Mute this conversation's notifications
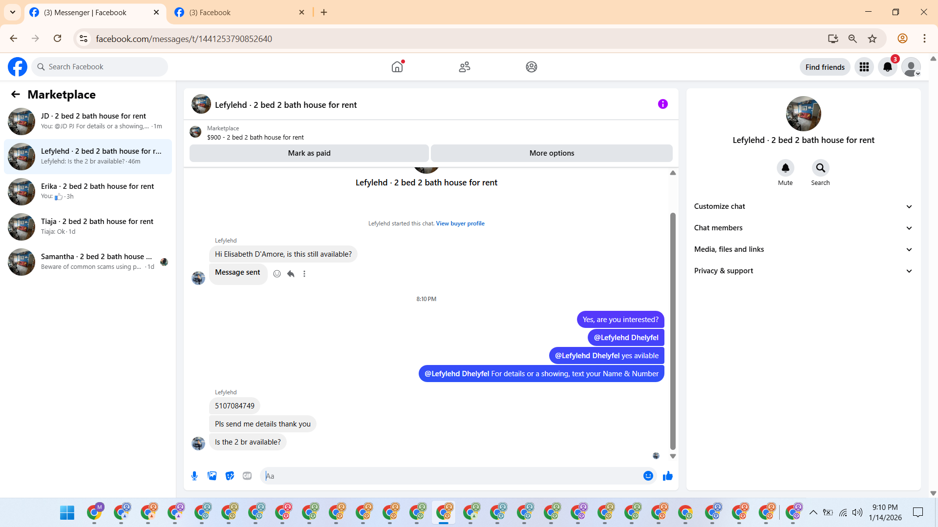Screen dimensions: 938x527 pyautogui.click(x=785, y=168)
